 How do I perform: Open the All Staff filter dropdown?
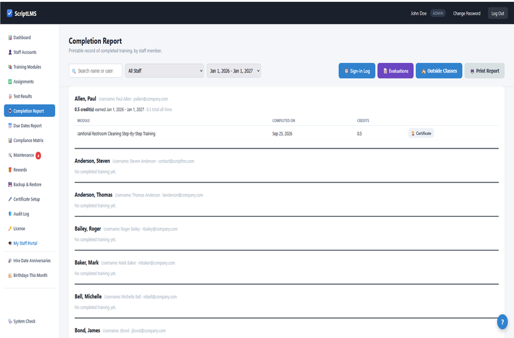[164, 71]
